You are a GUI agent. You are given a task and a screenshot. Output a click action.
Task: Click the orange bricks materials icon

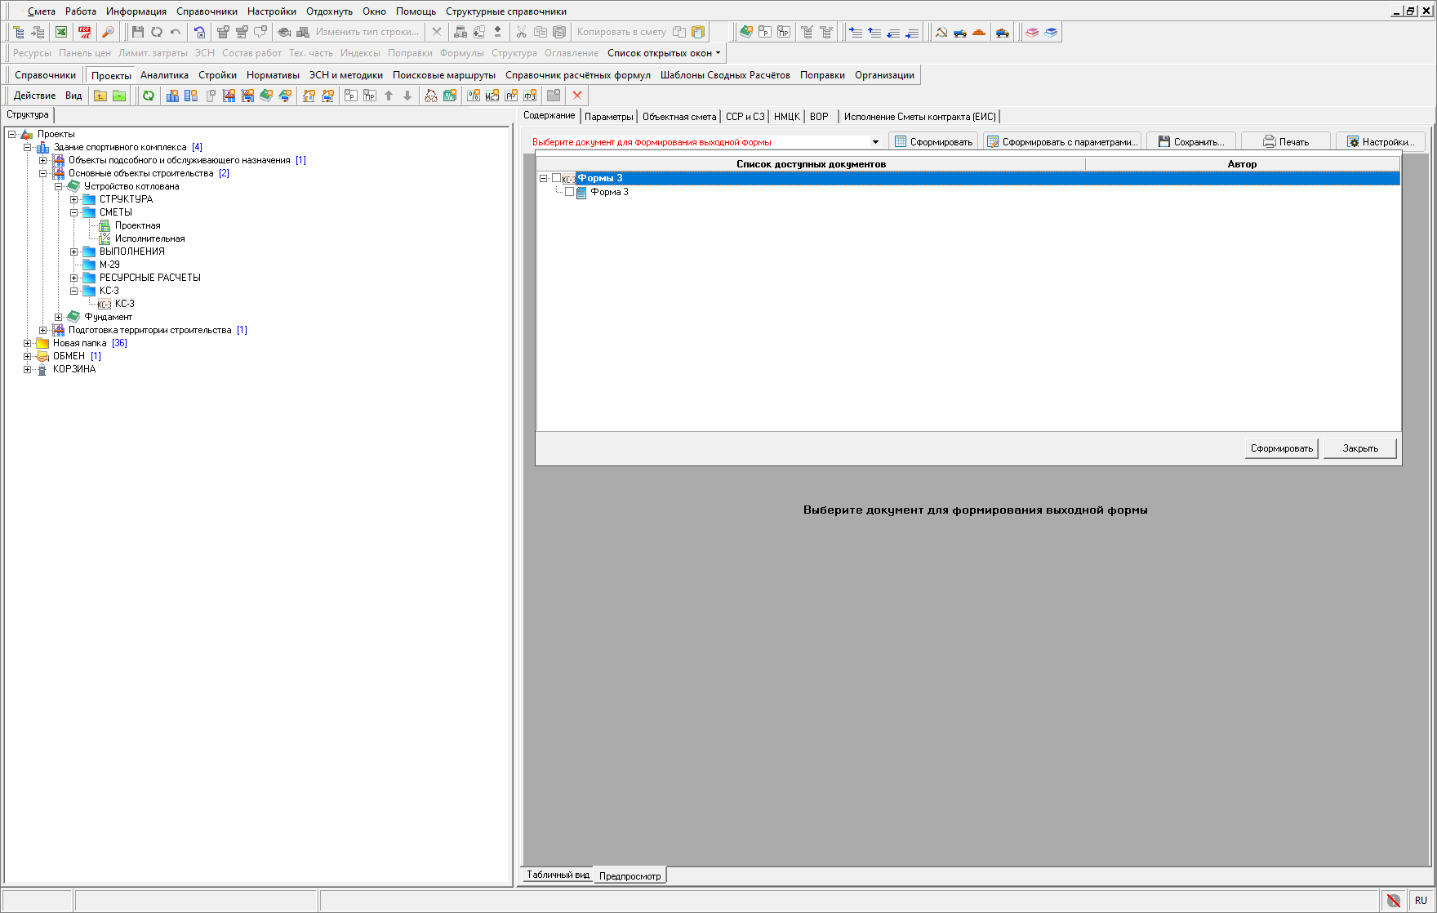click(979, 32)
